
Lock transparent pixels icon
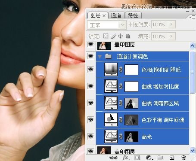coord(106,36)
